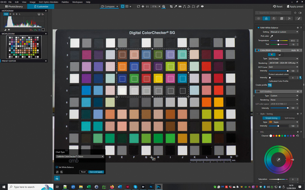305x190 pixels.
Task: Select the Crop tool in toolbar
Action: (171, 6)
